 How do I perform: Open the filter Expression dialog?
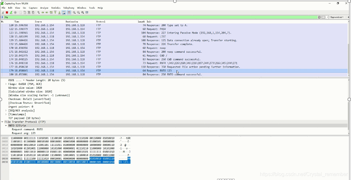[337, 17]
